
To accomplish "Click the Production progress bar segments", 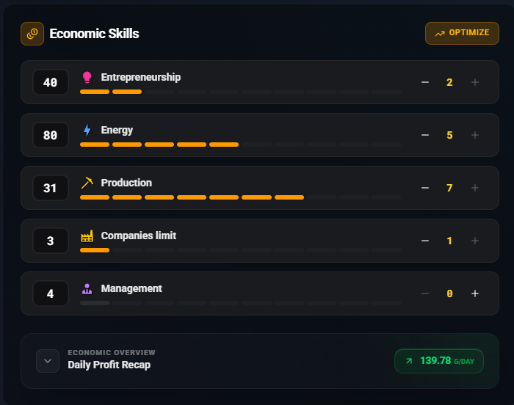I will pyautogui.click(x=241, y=197).
